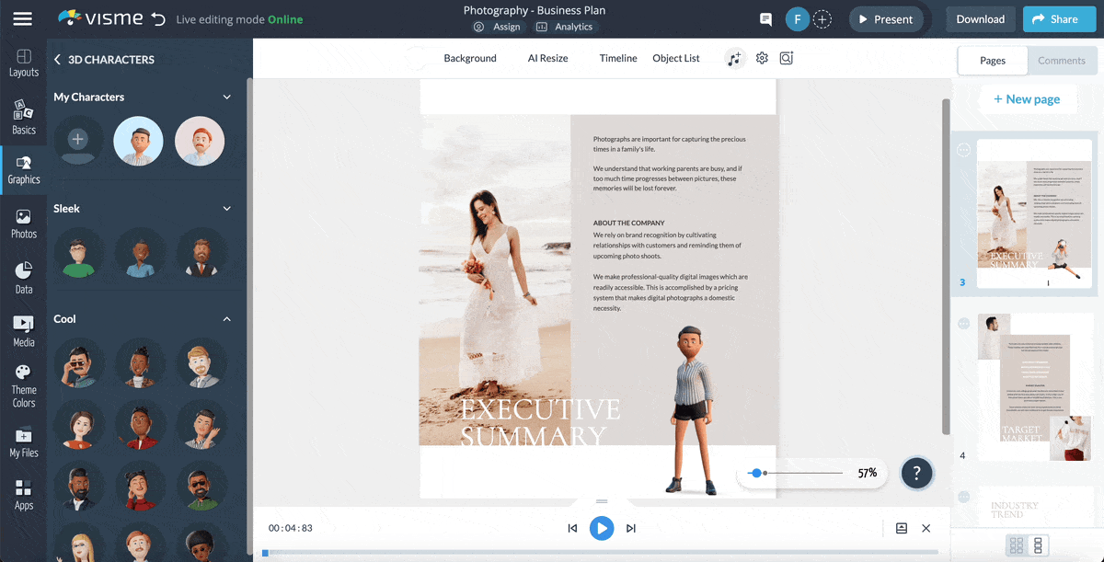Screen dimensions: 1104x562
Task: Select page 4 thumbnail in Pages panel
Action: (x=1034, y=384)
